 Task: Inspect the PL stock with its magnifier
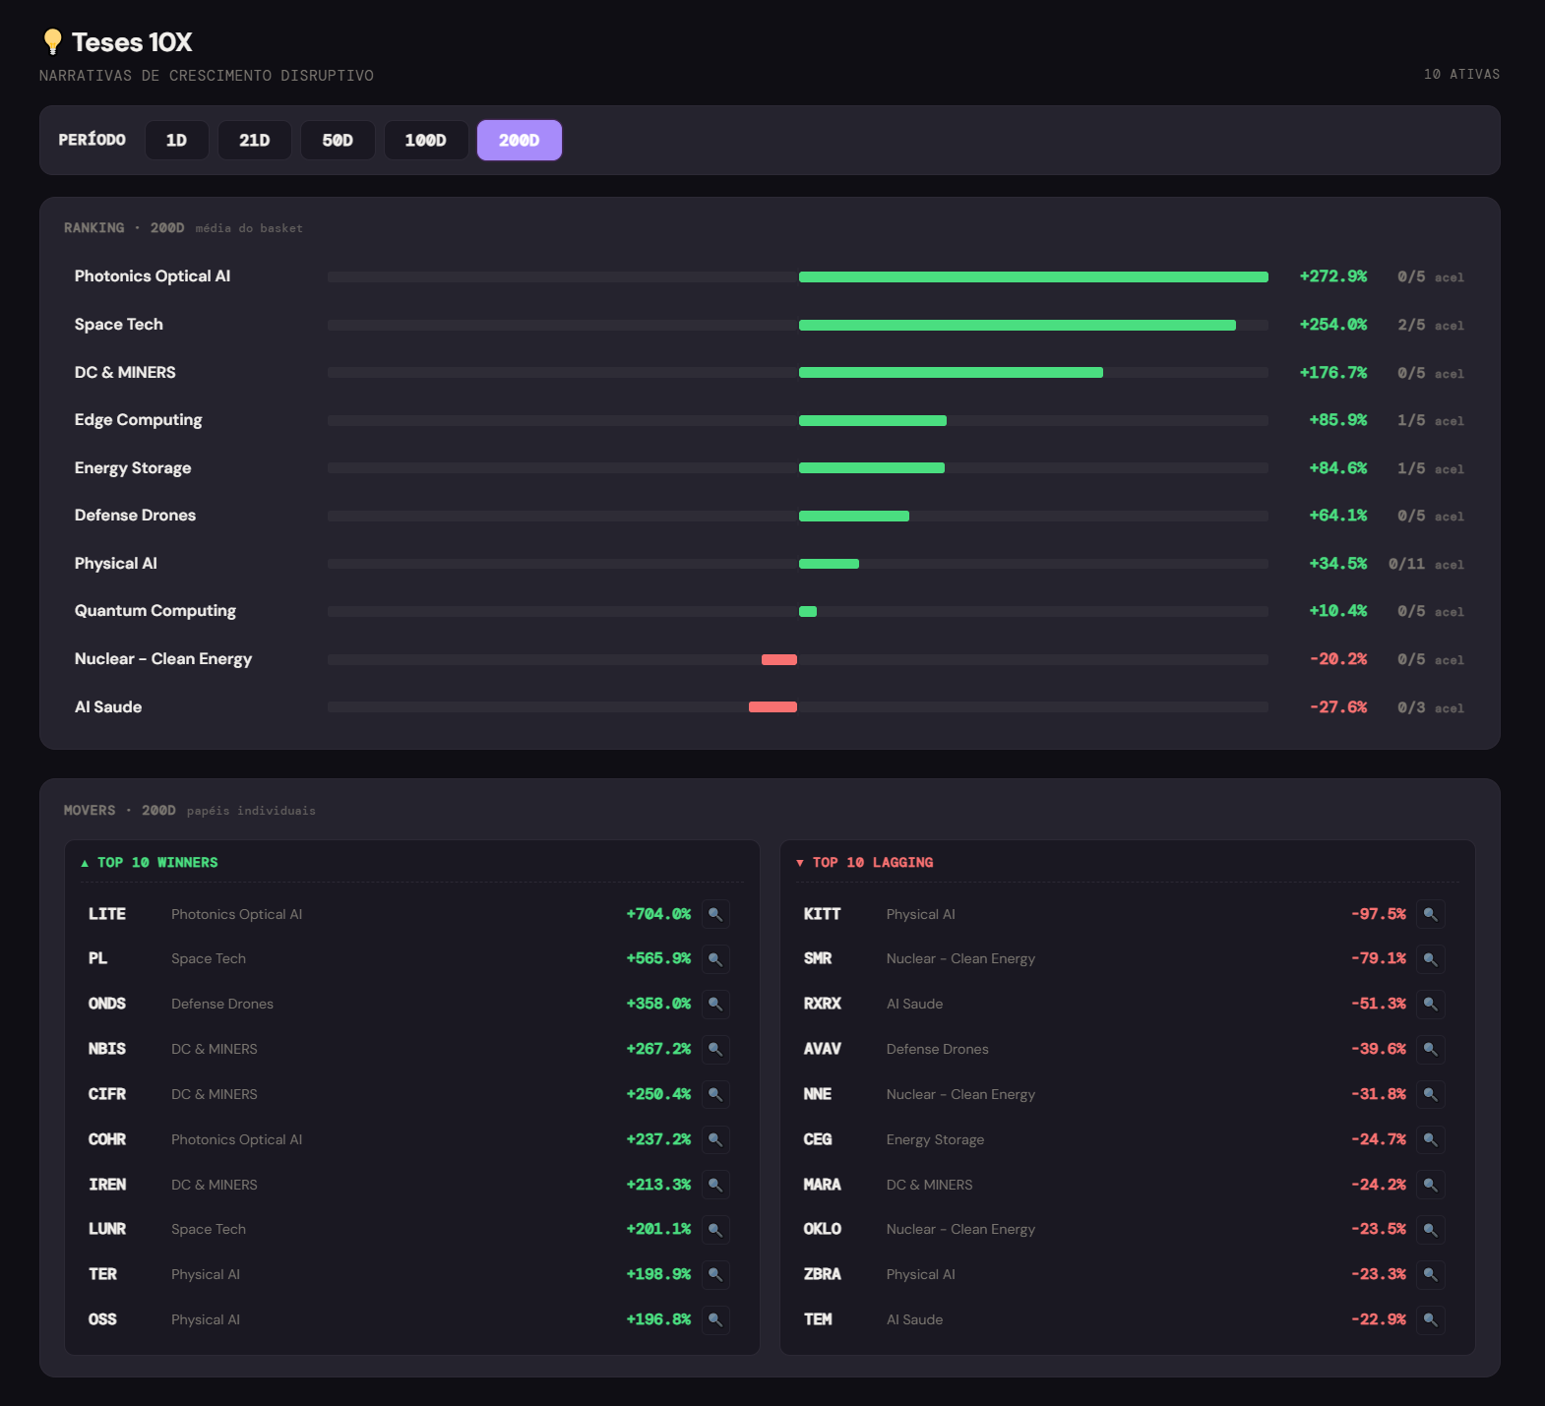click(x=715, y=958)
